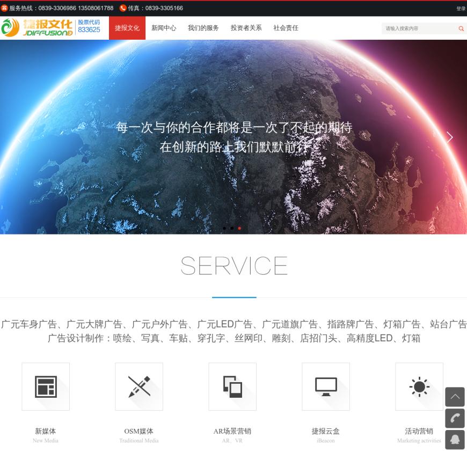Viewport: 467px width, 467px height.
Task: Click the service hotline phone icon
Action: [x=4, y=9]
